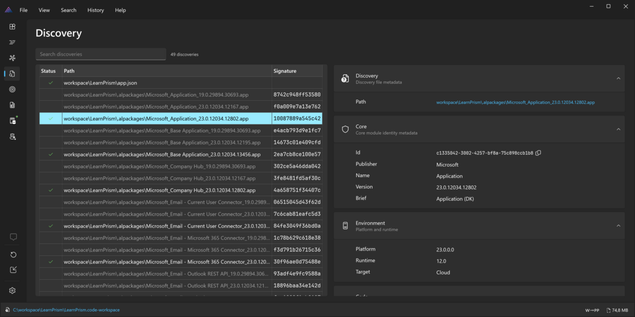Open the graph nodes icon in sidebar
This screenshot has height=317, width=635.
tap(12, 58)
